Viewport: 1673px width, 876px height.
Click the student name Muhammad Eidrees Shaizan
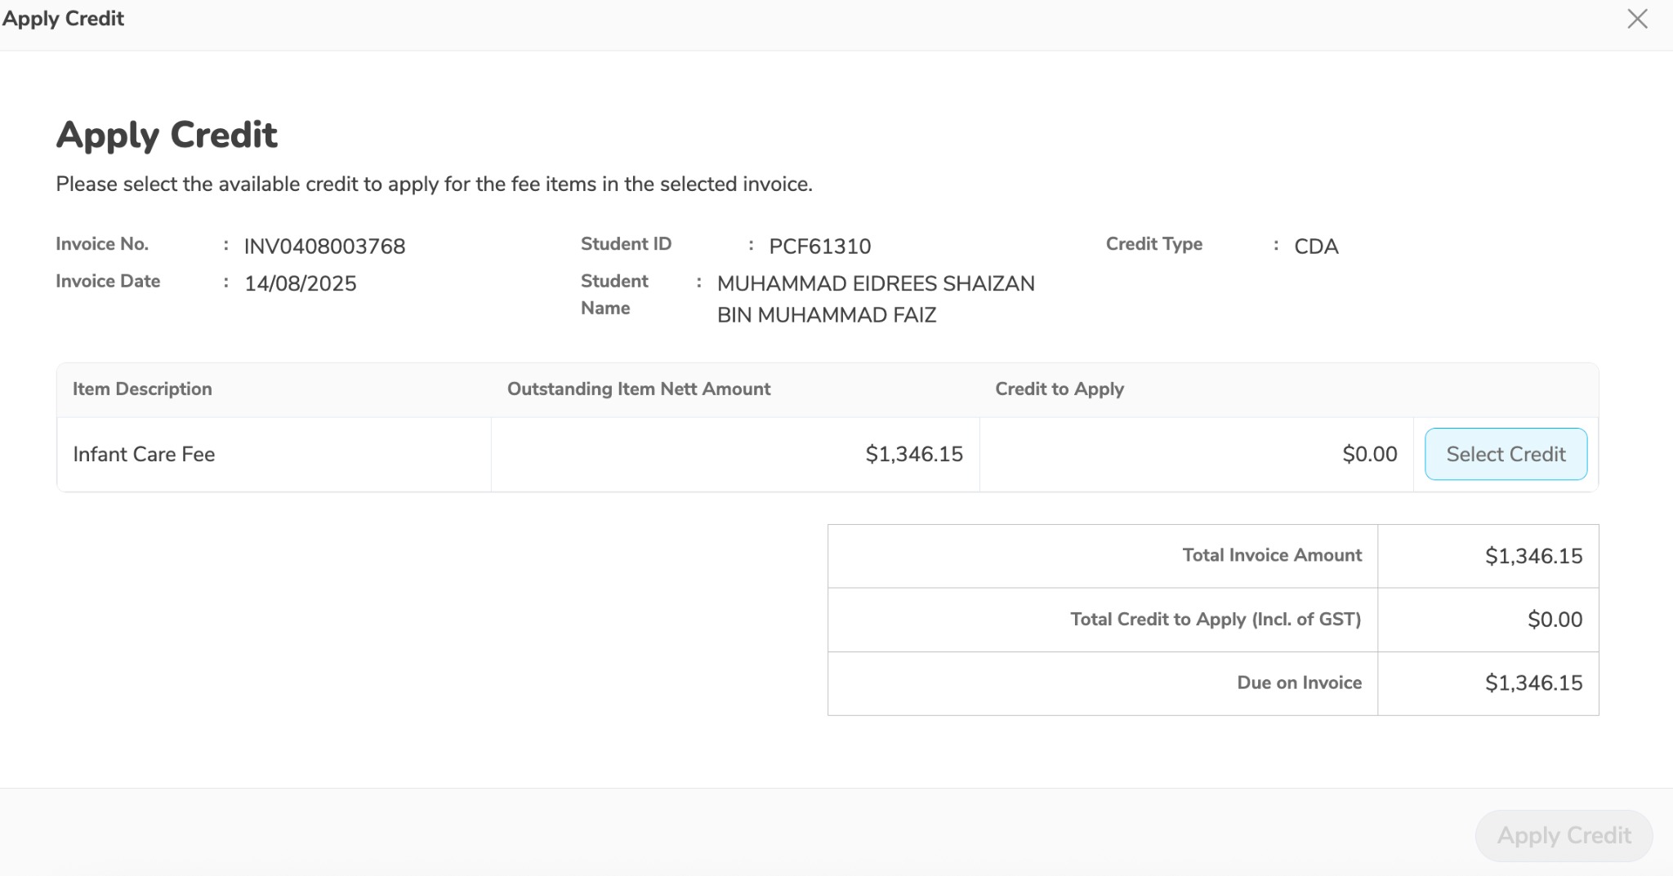point(875,284)
